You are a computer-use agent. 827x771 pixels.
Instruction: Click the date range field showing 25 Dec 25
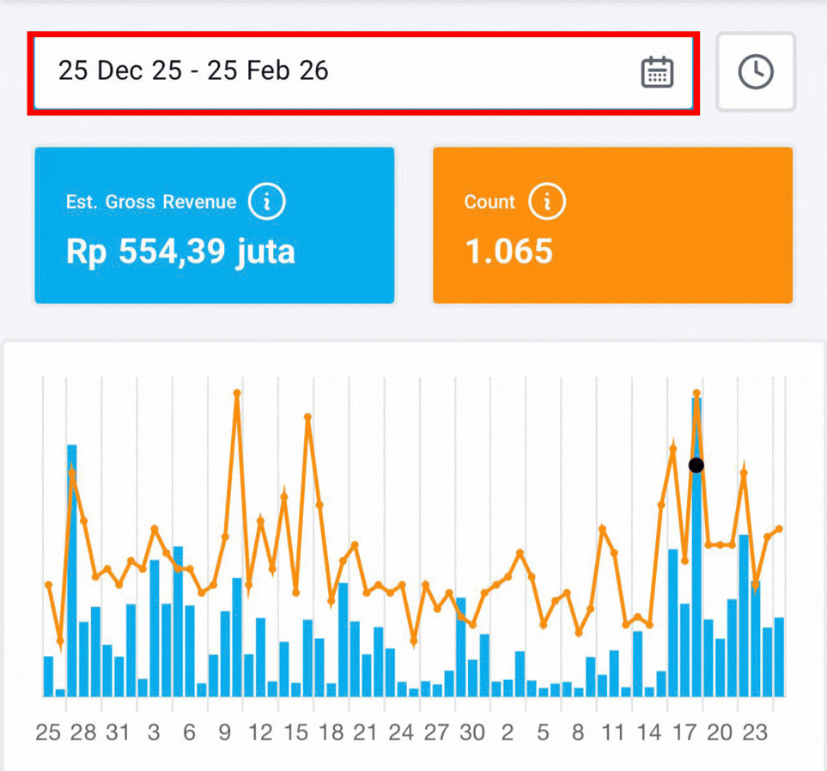[x=193, y=72]
